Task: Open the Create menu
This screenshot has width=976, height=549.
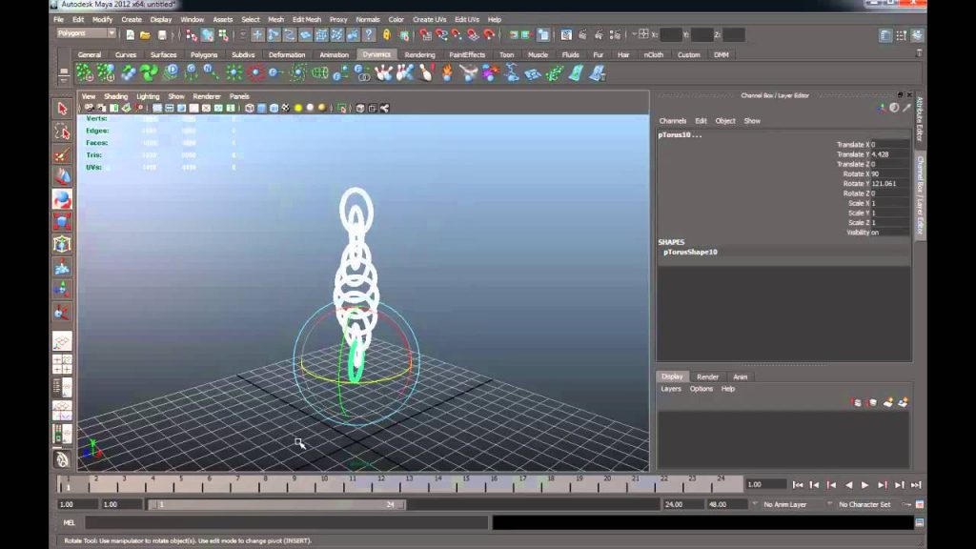Action: tap(132, 20)
